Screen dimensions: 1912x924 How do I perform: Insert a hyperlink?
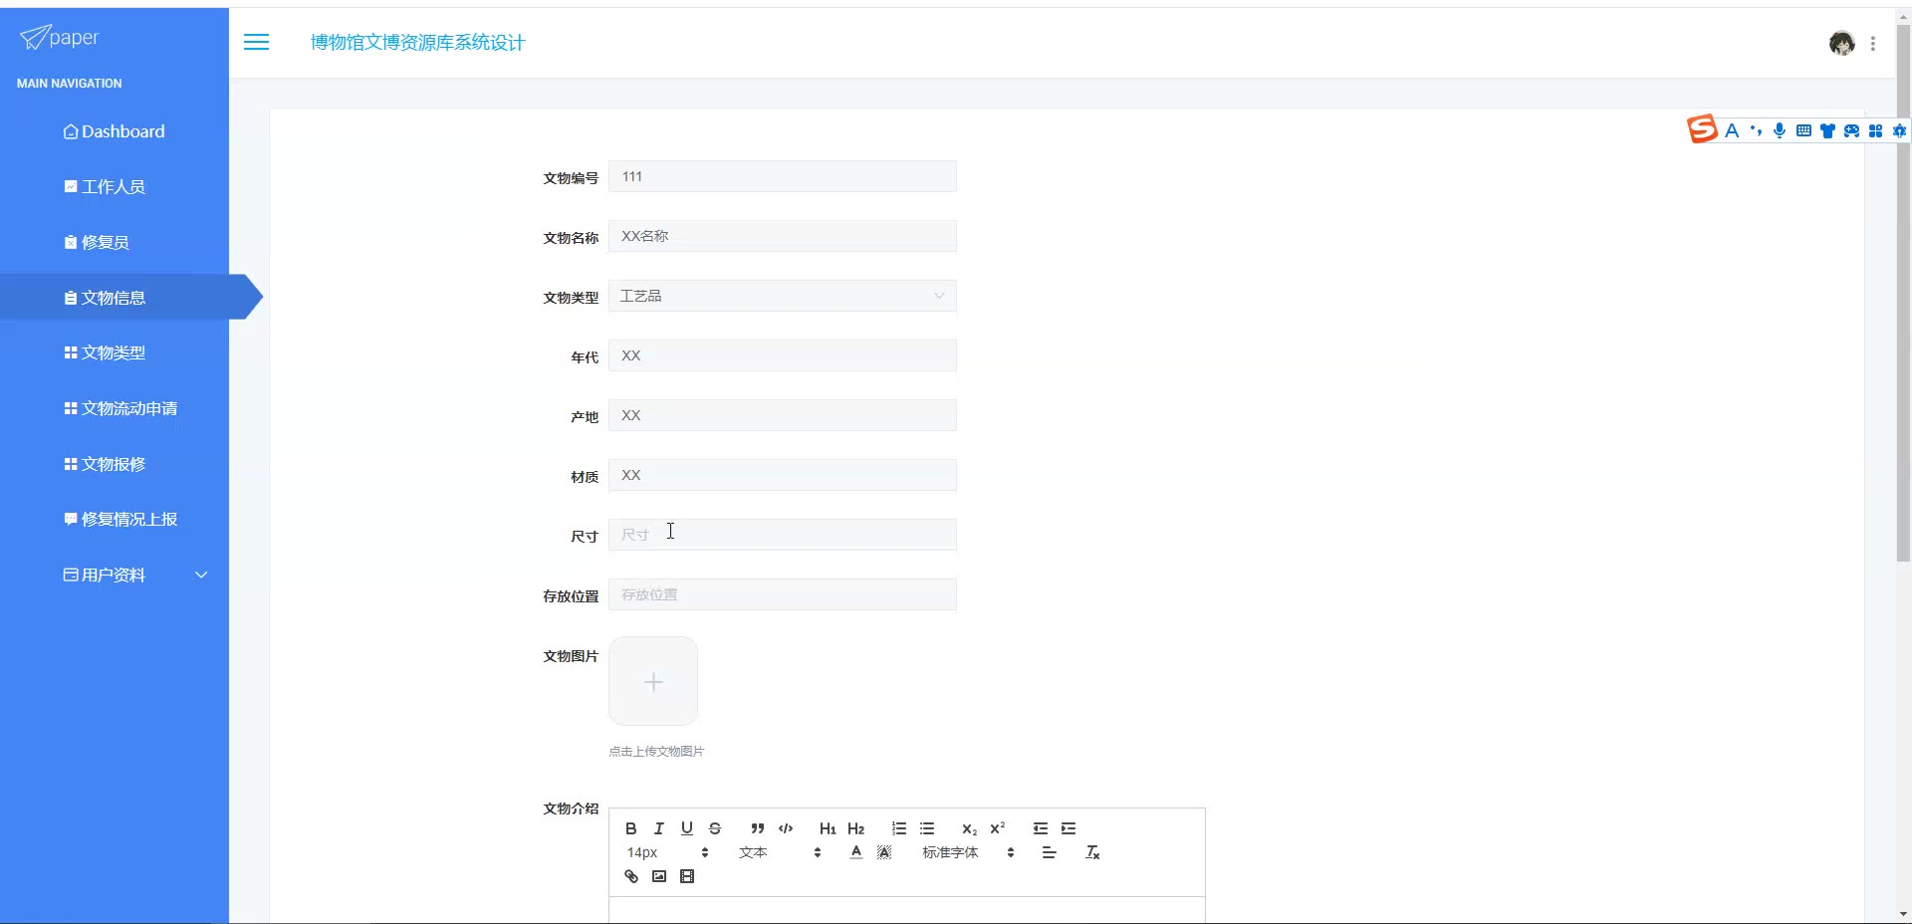630,876
